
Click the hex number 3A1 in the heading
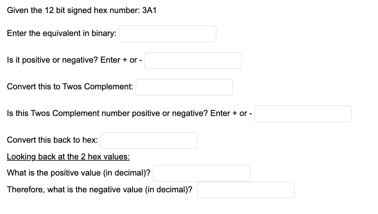click(149, 11)
